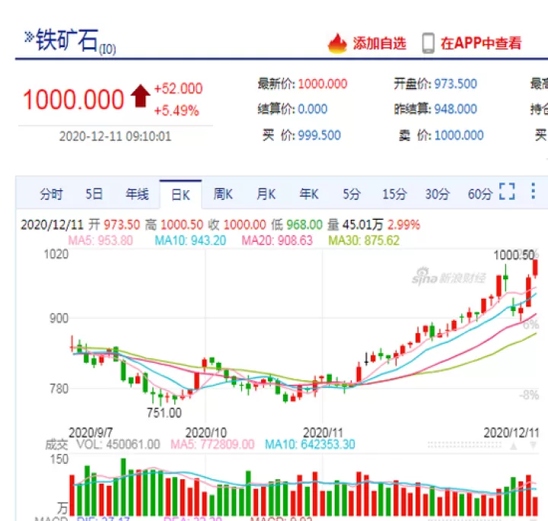Click the MA30: 875.62 indicator label
Screen dimensions: 548x521
[364, 240]
